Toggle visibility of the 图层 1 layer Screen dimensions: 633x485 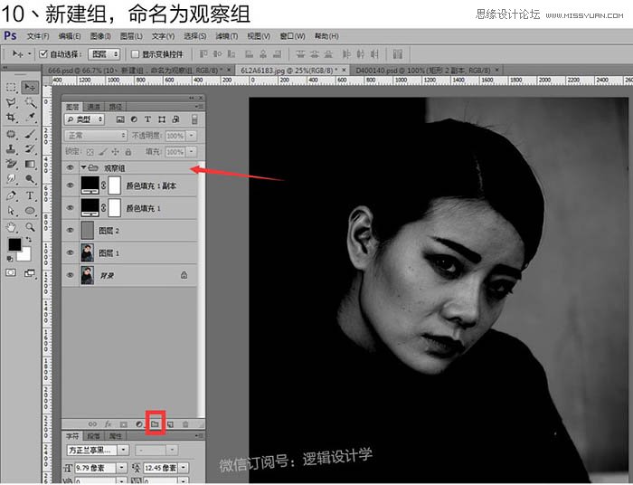pyautogui.click(x=71, y=252)
